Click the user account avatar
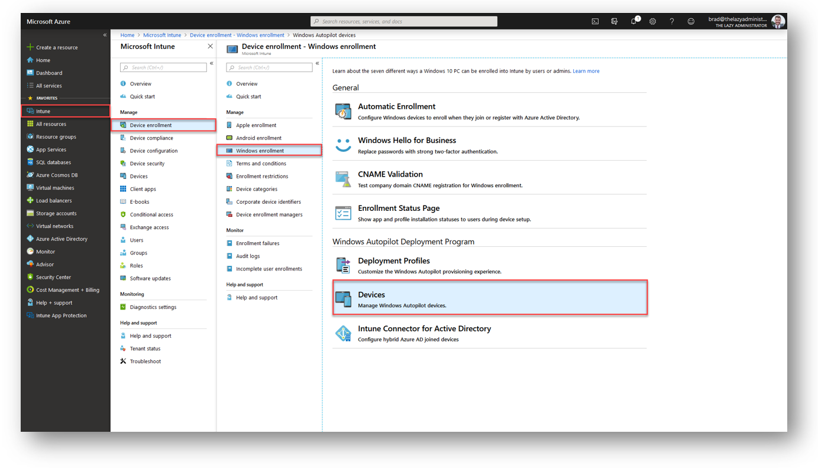 point(778,21)
